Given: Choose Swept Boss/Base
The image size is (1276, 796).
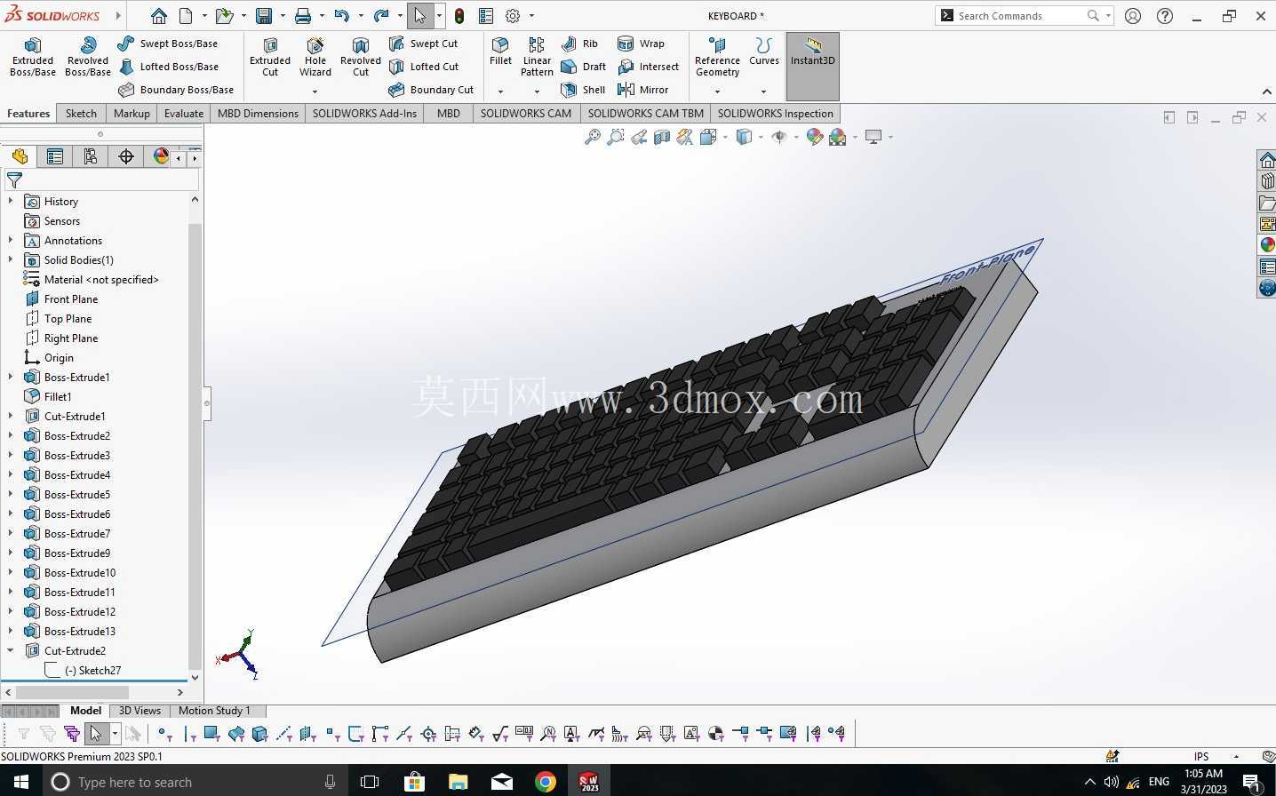Looking at the screenshot, I should click(x=168, y=44).
